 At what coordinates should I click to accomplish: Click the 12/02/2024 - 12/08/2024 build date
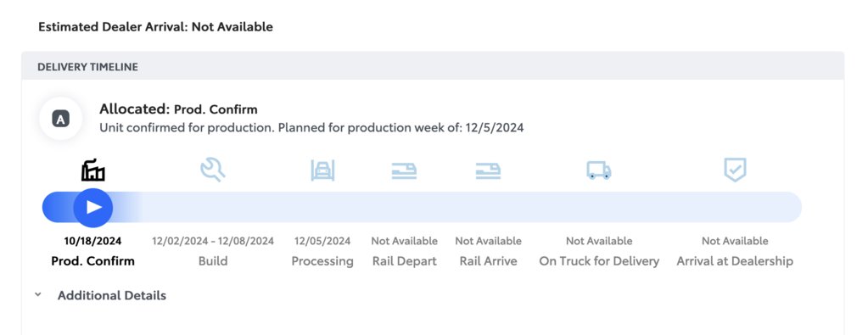213,241
